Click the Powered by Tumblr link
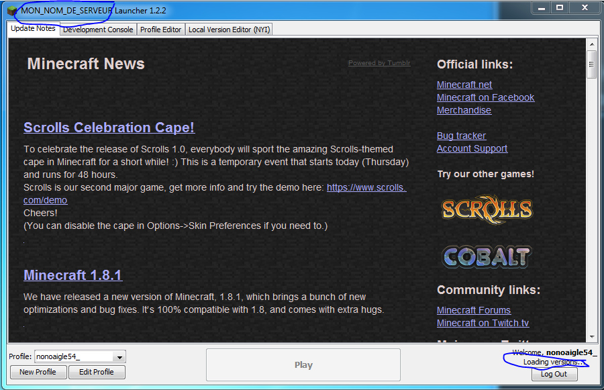The height and width of the screenshot is (390, 604). [x=379, y=63]
